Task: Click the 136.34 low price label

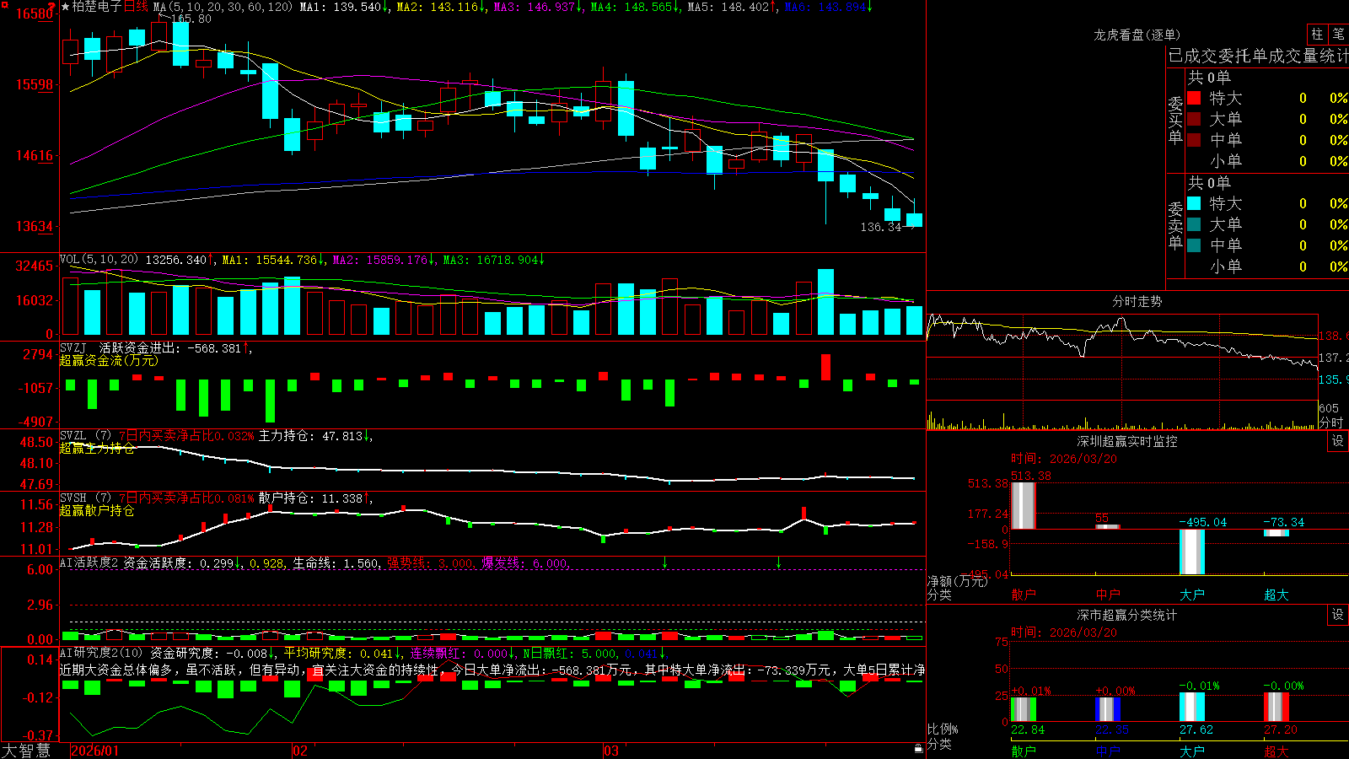Action: (x=881, y=227)
